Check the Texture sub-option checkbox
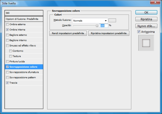The image size is (162, 114). point(10,56)
